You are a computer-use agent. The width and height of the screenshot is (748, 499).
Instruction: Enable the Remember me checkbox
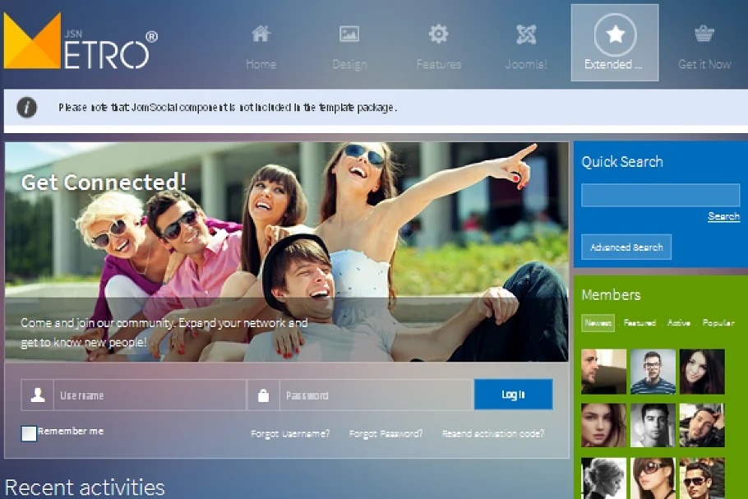pyautogui.click(x=29, y=433)
